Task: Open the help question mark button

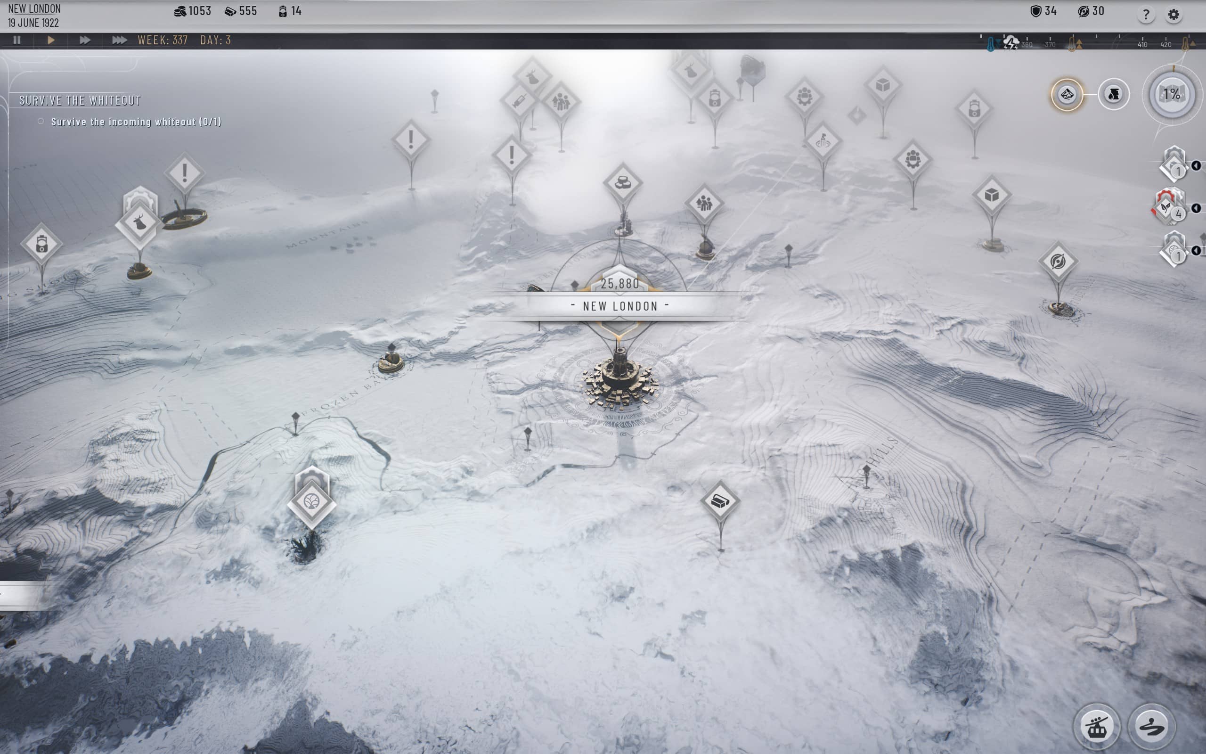Action: (1146, 15)
